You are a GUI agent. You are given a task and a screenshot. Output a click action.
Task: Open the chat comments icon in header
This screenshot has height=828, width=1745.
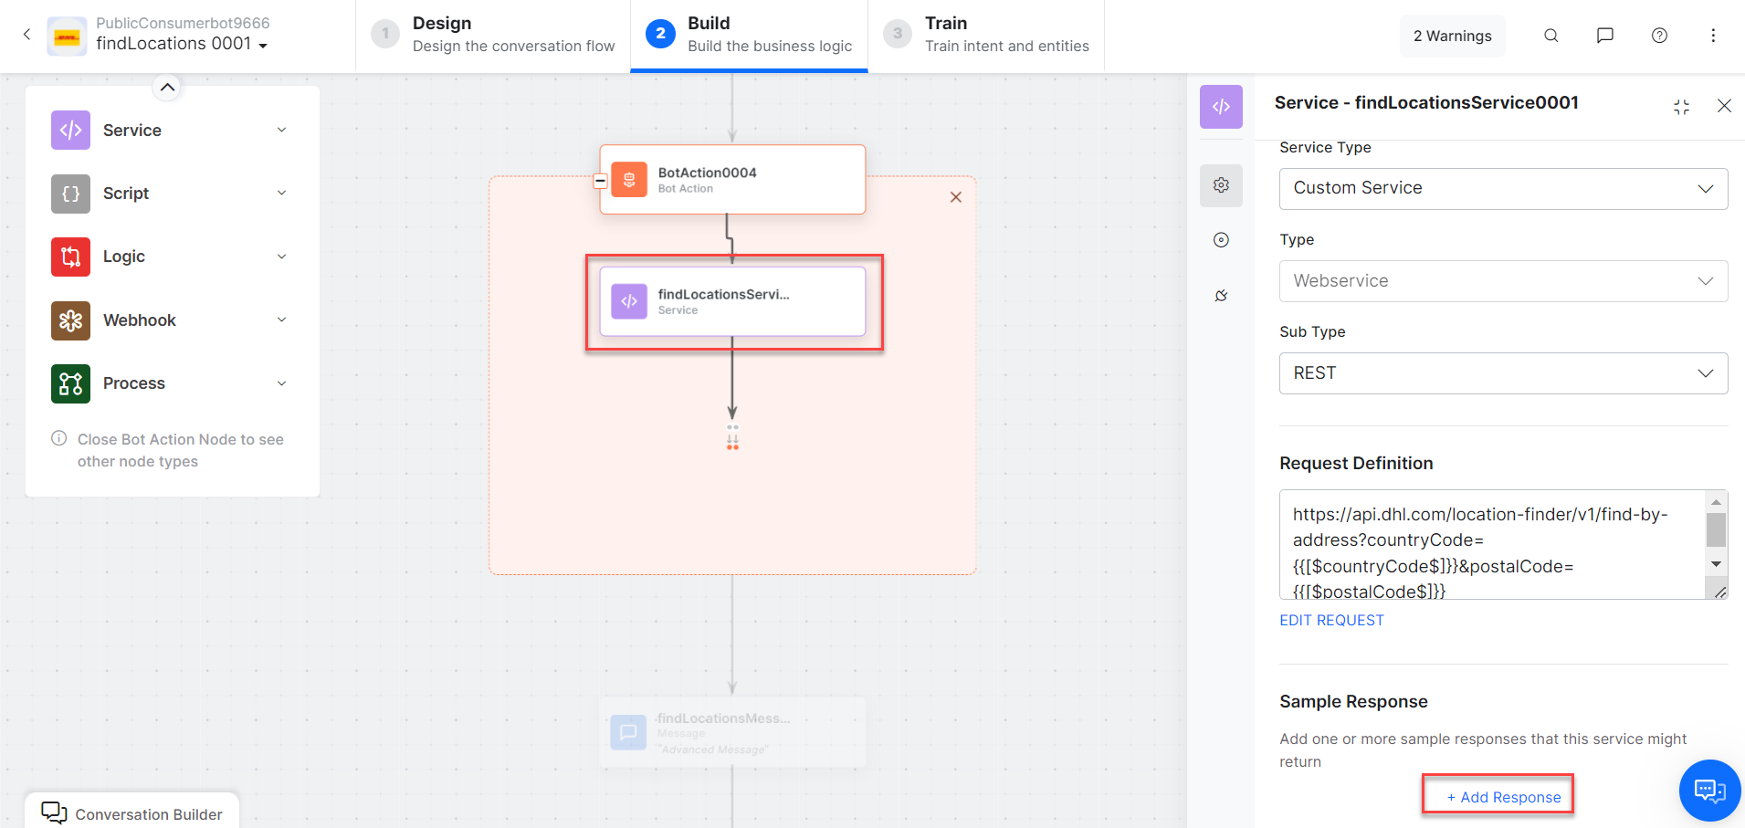coord(1604,36)
